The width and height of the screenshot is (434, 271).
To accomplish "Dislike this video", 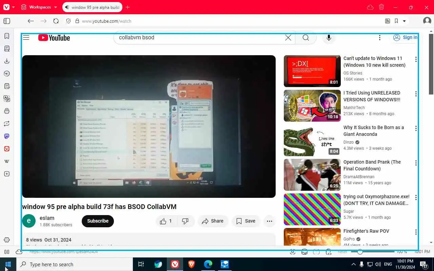I will point(185,221).
